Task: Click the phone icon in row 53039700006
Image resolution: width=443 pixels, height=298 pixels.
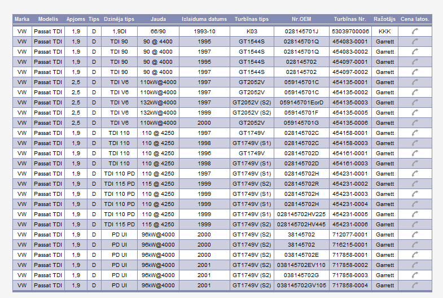Action: click(415, 32)
